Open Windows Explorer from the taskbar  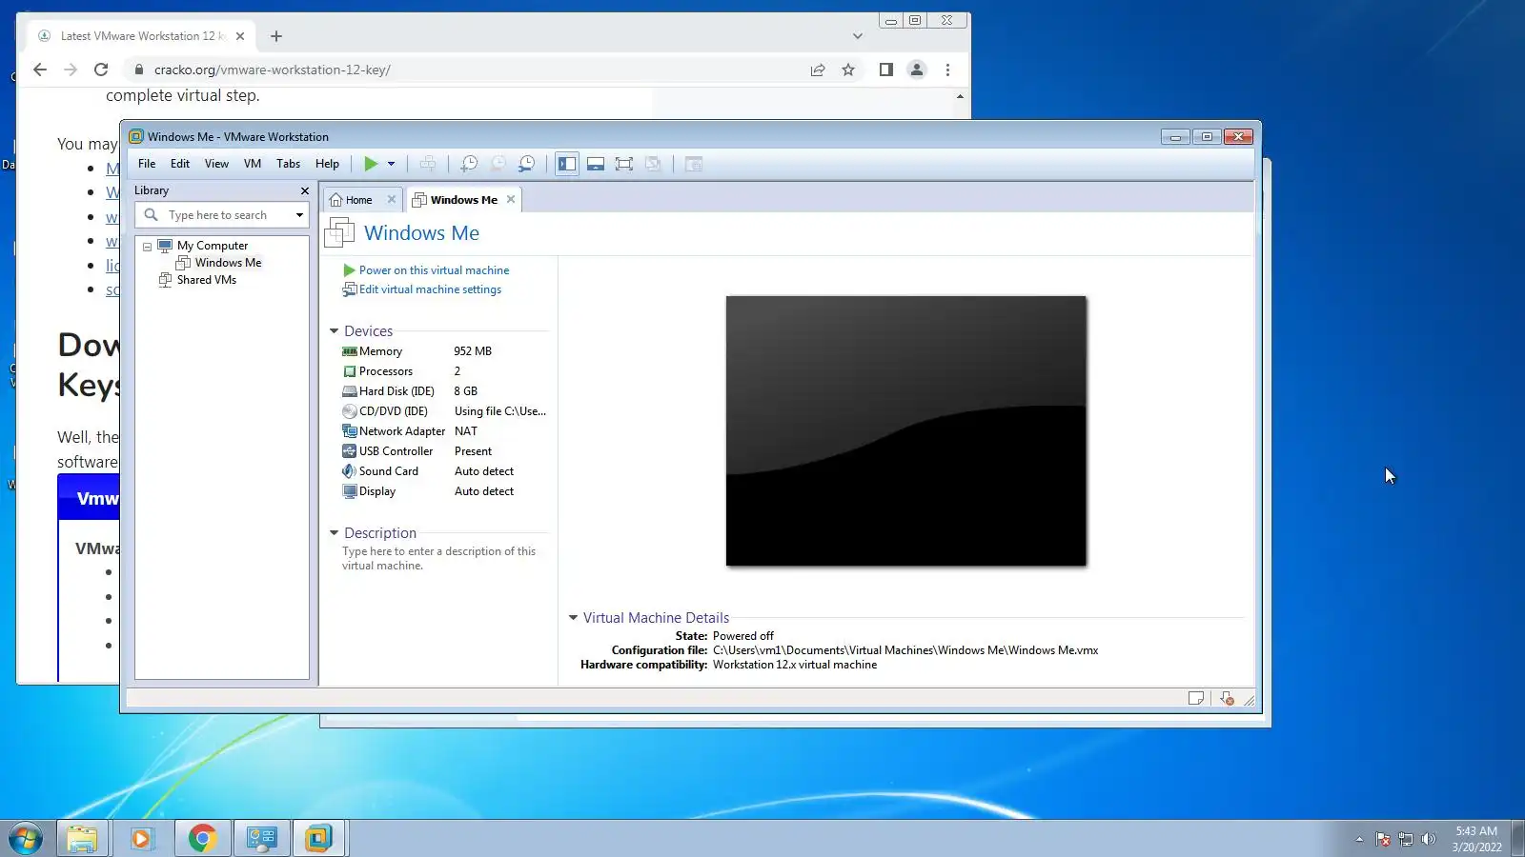82,838
